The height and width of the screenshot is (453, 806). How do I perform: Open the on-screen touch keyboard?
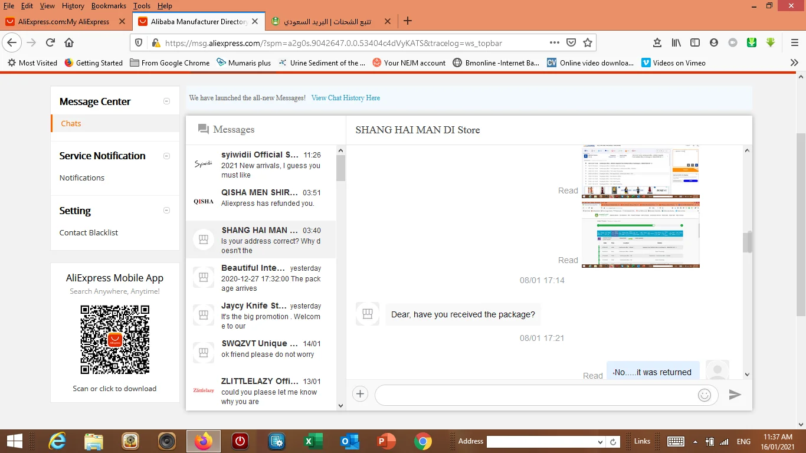point(676,441)
